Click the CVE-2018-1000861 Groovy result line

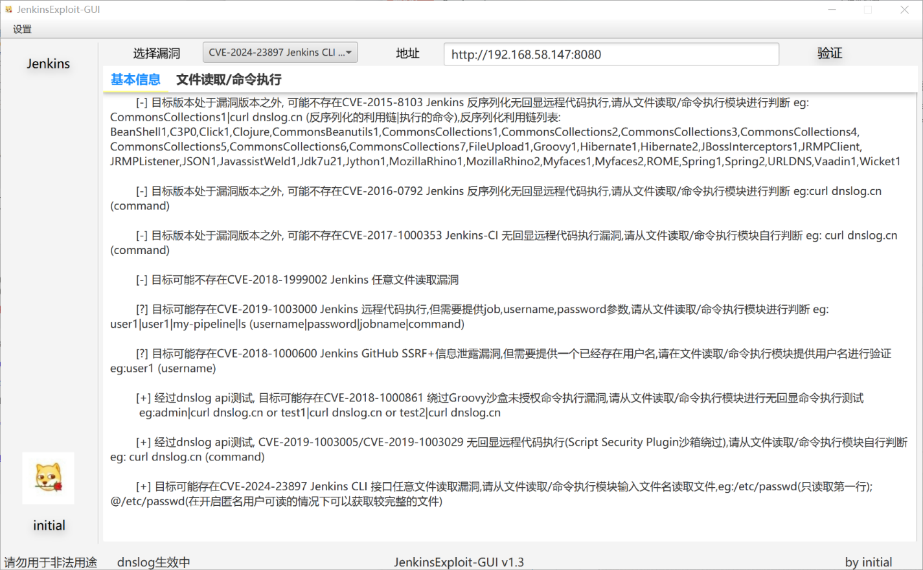point(499,398)
